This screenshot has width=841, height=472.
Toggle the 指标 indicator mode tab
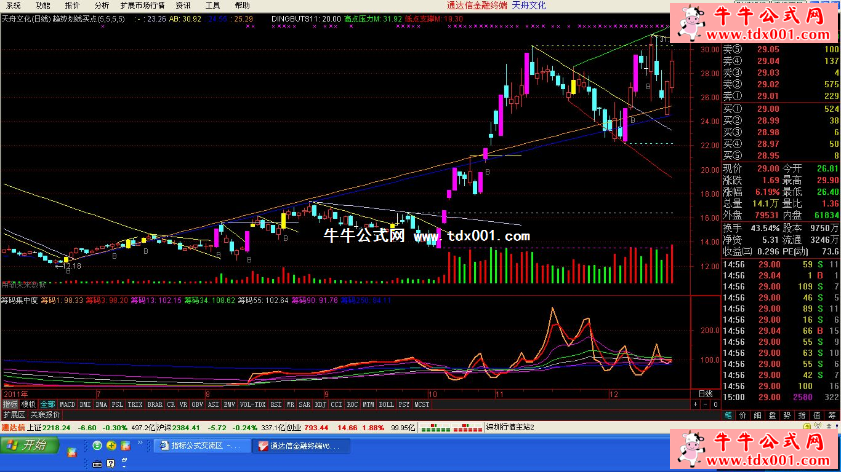(10, 404)
